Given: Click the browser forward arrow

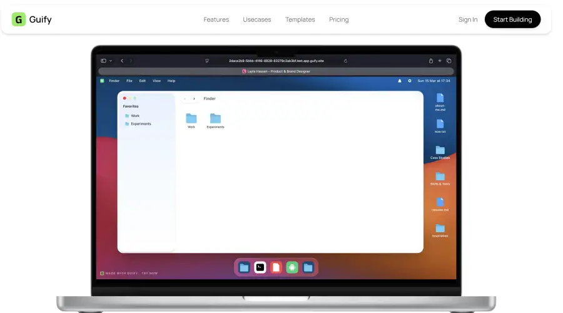Looking at the screenshot, I should pos(131,61).
